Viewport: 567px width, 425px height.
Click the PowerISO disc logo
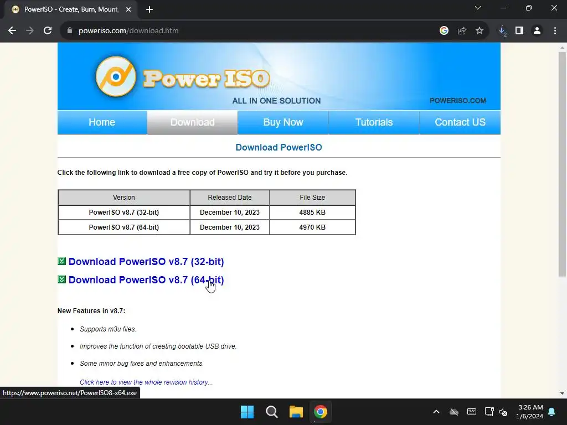[x=116, y=76]
